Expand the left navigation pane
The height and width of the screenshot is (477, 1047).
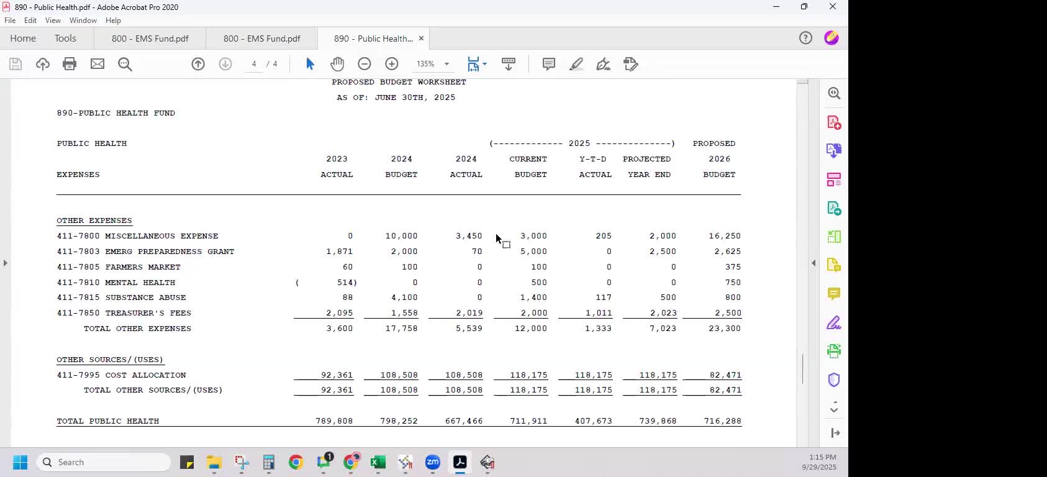[5, 263]
